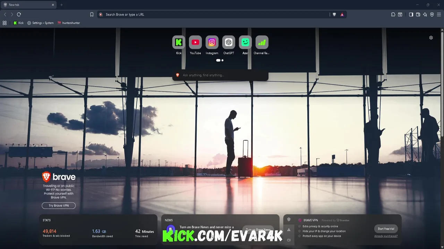The image size is (444, 249).
Task: Select the Protect every app on your device text
Action: pos(322,236)
